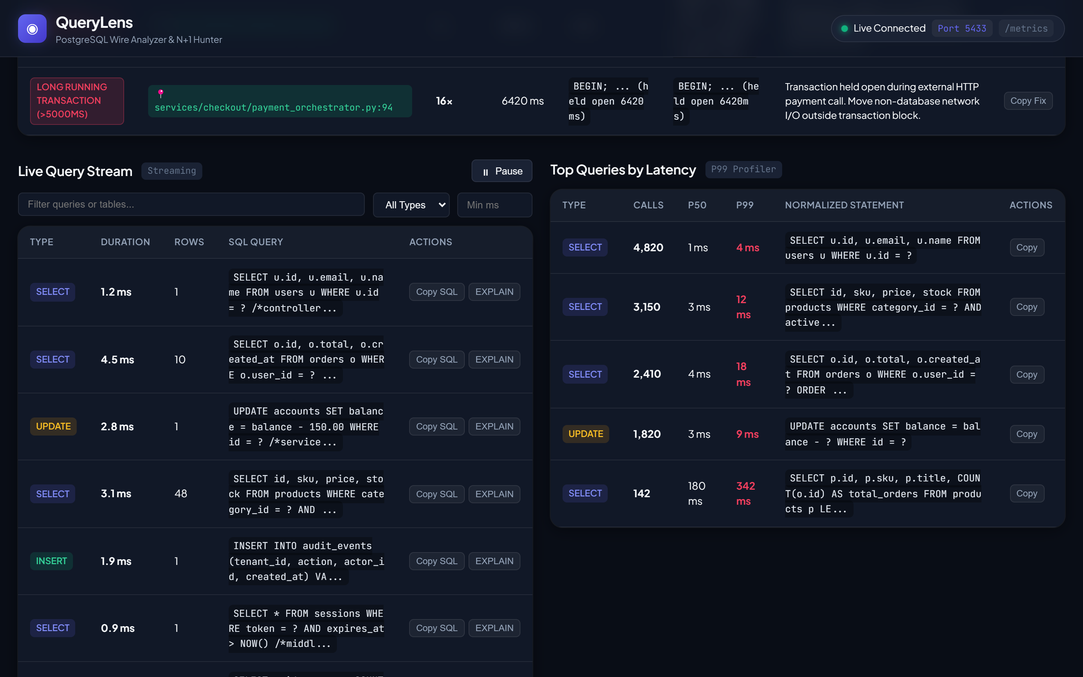Copy the 2,410-call orders statement
The width and height of the screenshot is (1083, 677).
[x=1027, y=375]
